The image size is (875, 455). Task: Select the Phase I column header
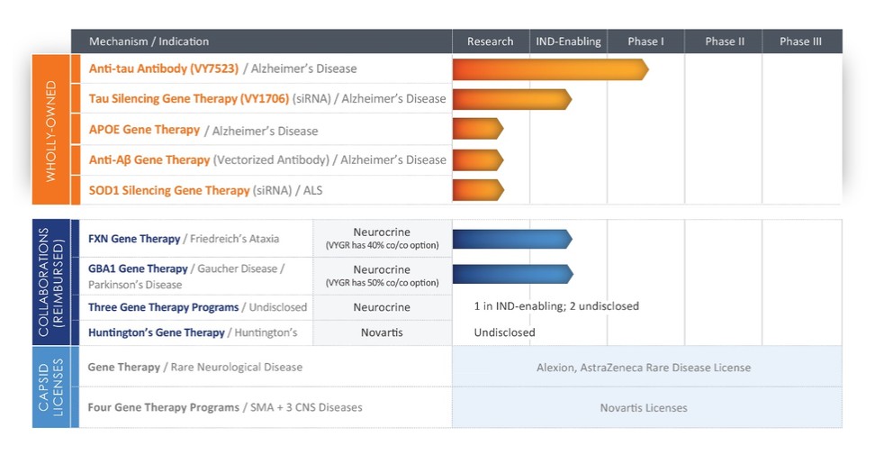coord(645,41)
